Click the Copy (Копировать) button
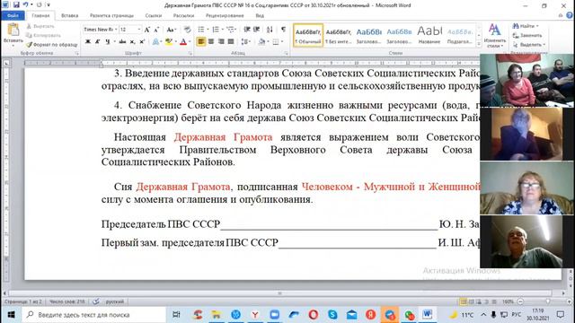This screenshot has height=323, width=575. 43,36
